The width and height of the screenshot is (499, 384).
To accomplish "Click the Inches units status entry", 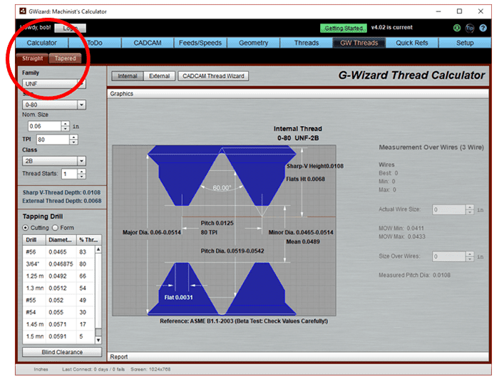I will pos(41,369).
